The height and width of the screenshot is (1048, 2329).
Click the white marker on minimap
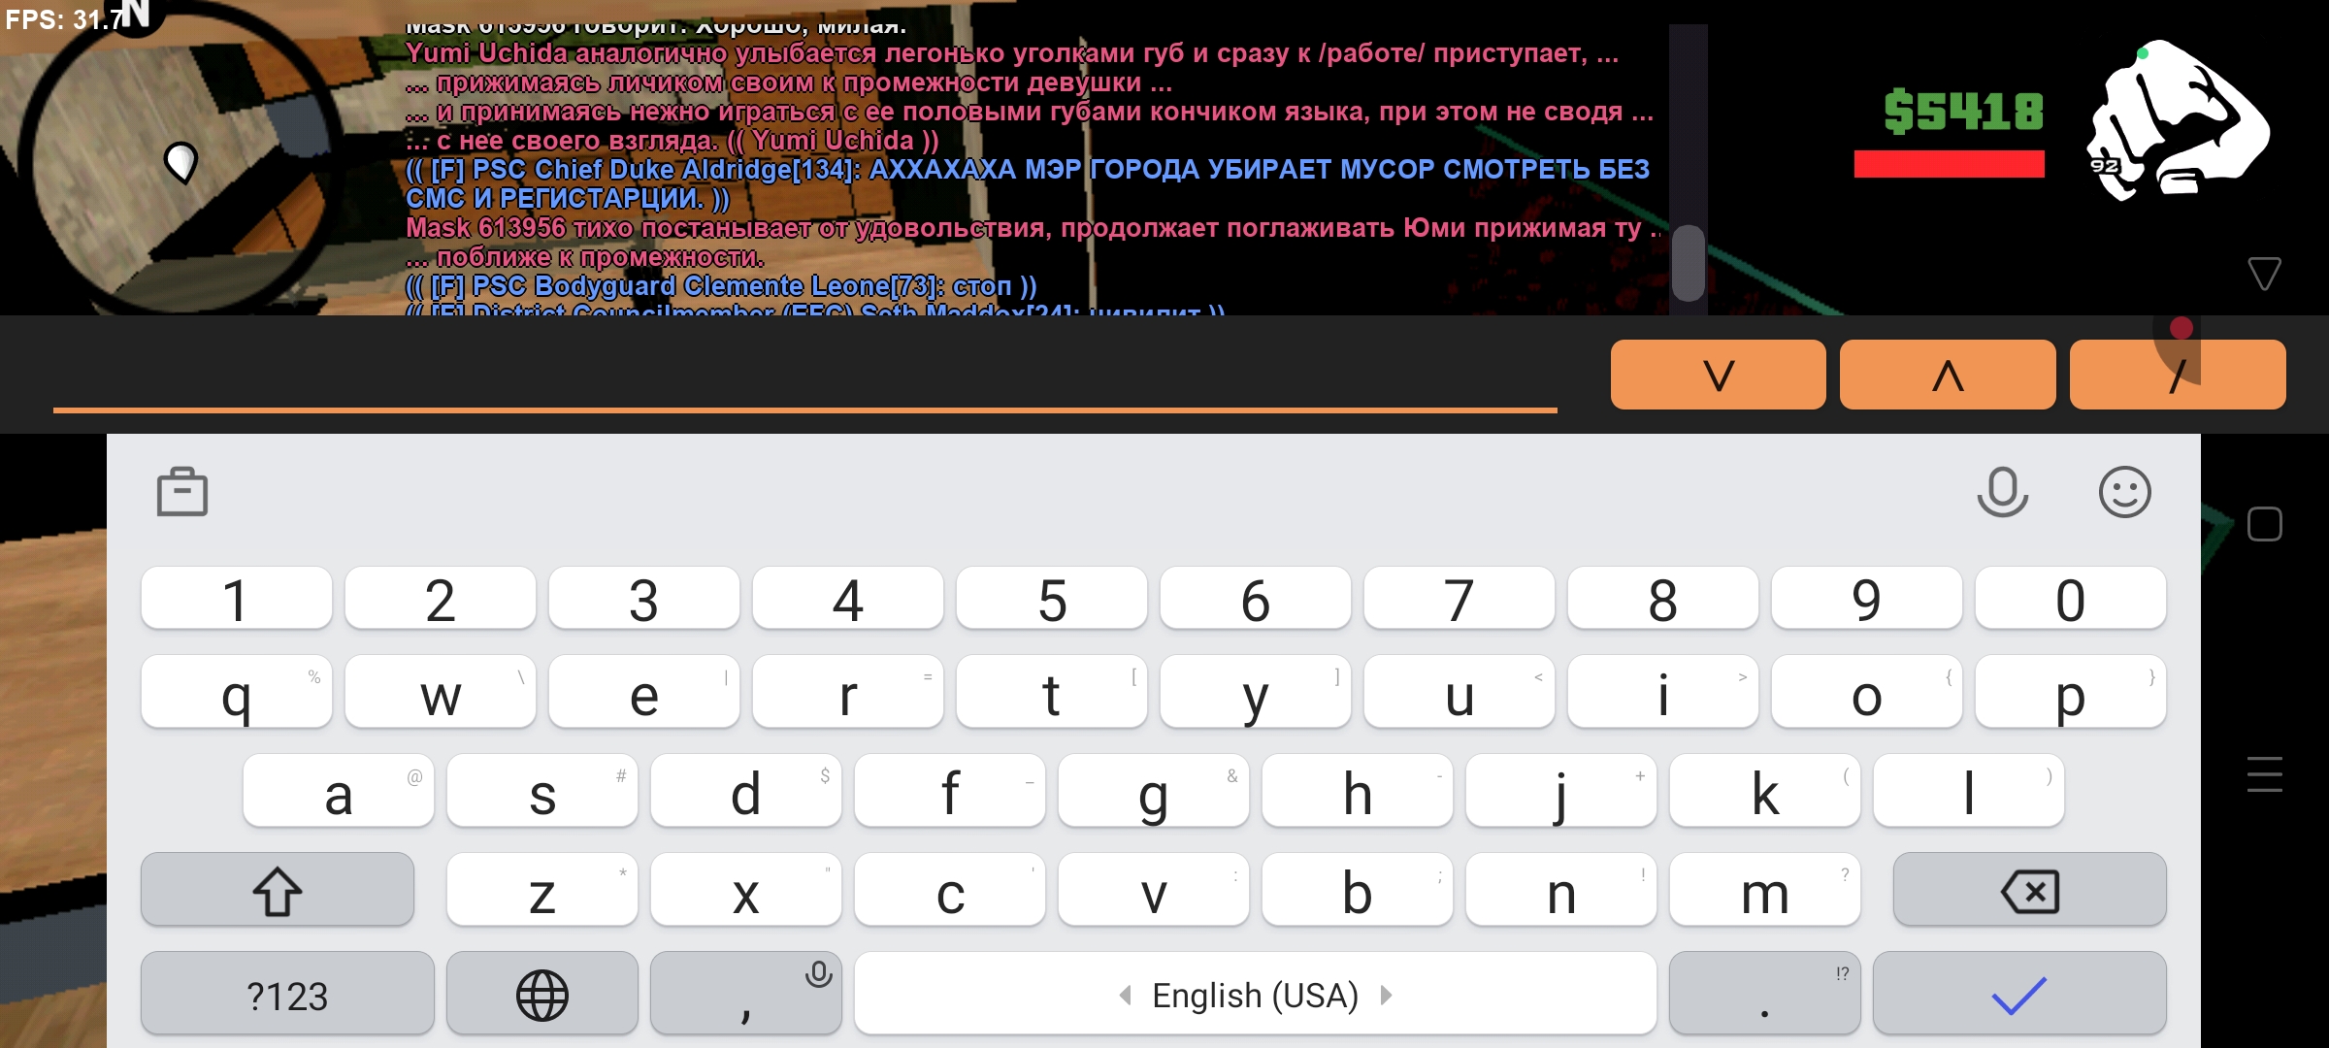coord(181,161)
